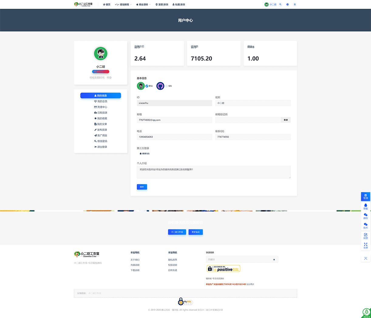Image resolution: width=371 pixels, height=318 pixels.
Task: Click the search magnifier icon in header
Action: 280,5
